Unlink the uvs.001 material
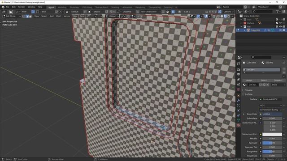The image size is (287, 161). pyautogui.click(x=268, y=85)
